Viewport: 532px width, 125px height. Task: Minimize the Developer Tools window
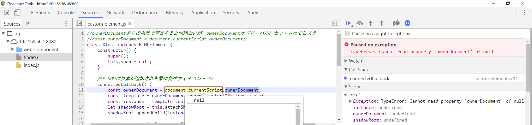[493, 3]
